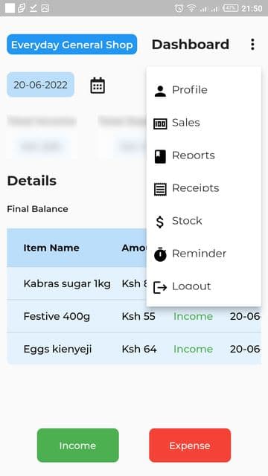Click the Stock dollar sign icon
This screenshot has width=268, height=476.
(160, 222)
